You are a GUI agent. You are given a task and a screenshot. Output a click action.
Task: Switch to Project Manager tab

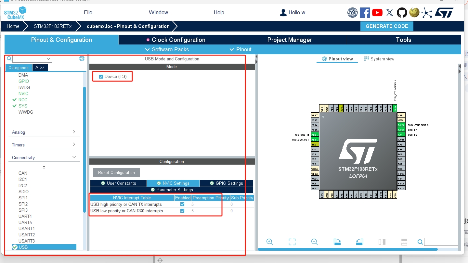click(x=290, y=40)
